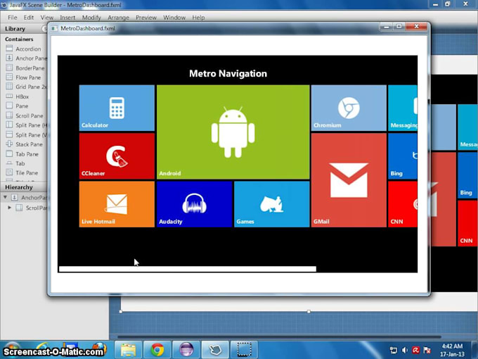Choose BorderPane from the Library list

coord(29,68)
